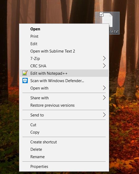The height and width of the screenshot is (174, 139).
Task: Open the CRC SHA menu entry
Action: 64,66
